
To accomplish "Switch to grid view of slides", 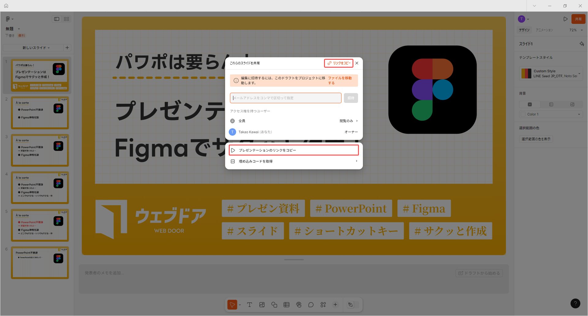I will coord(66,19).
